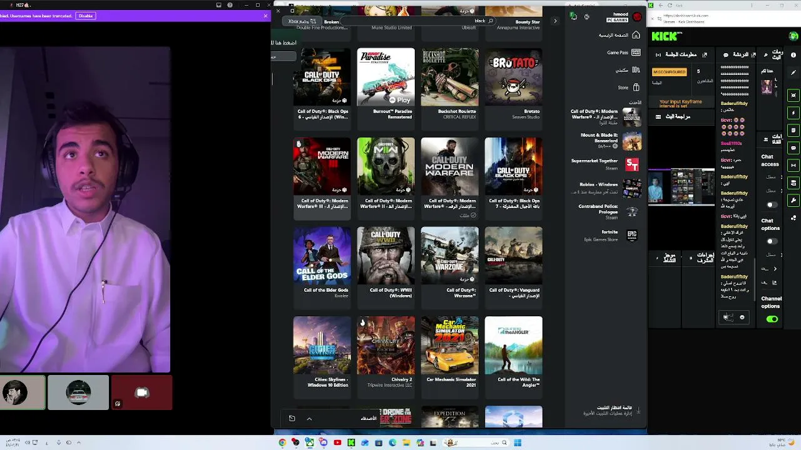
Task: Click the info icon in Kick sidebar
Action: (793, 55)
